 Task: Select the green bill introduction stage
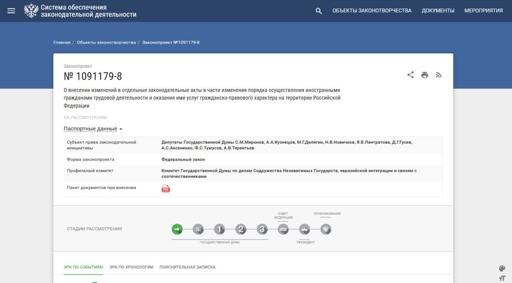tap(177, 229)
